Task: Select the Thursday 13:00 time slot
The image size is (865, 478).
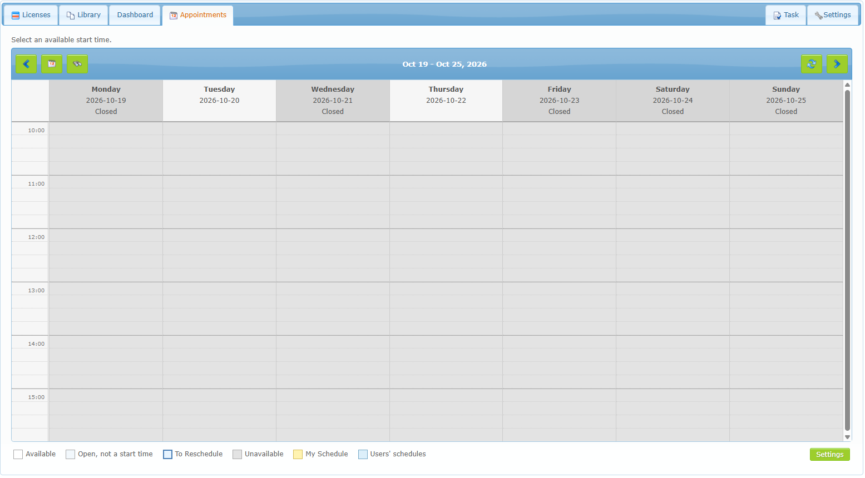Action: 446,288
